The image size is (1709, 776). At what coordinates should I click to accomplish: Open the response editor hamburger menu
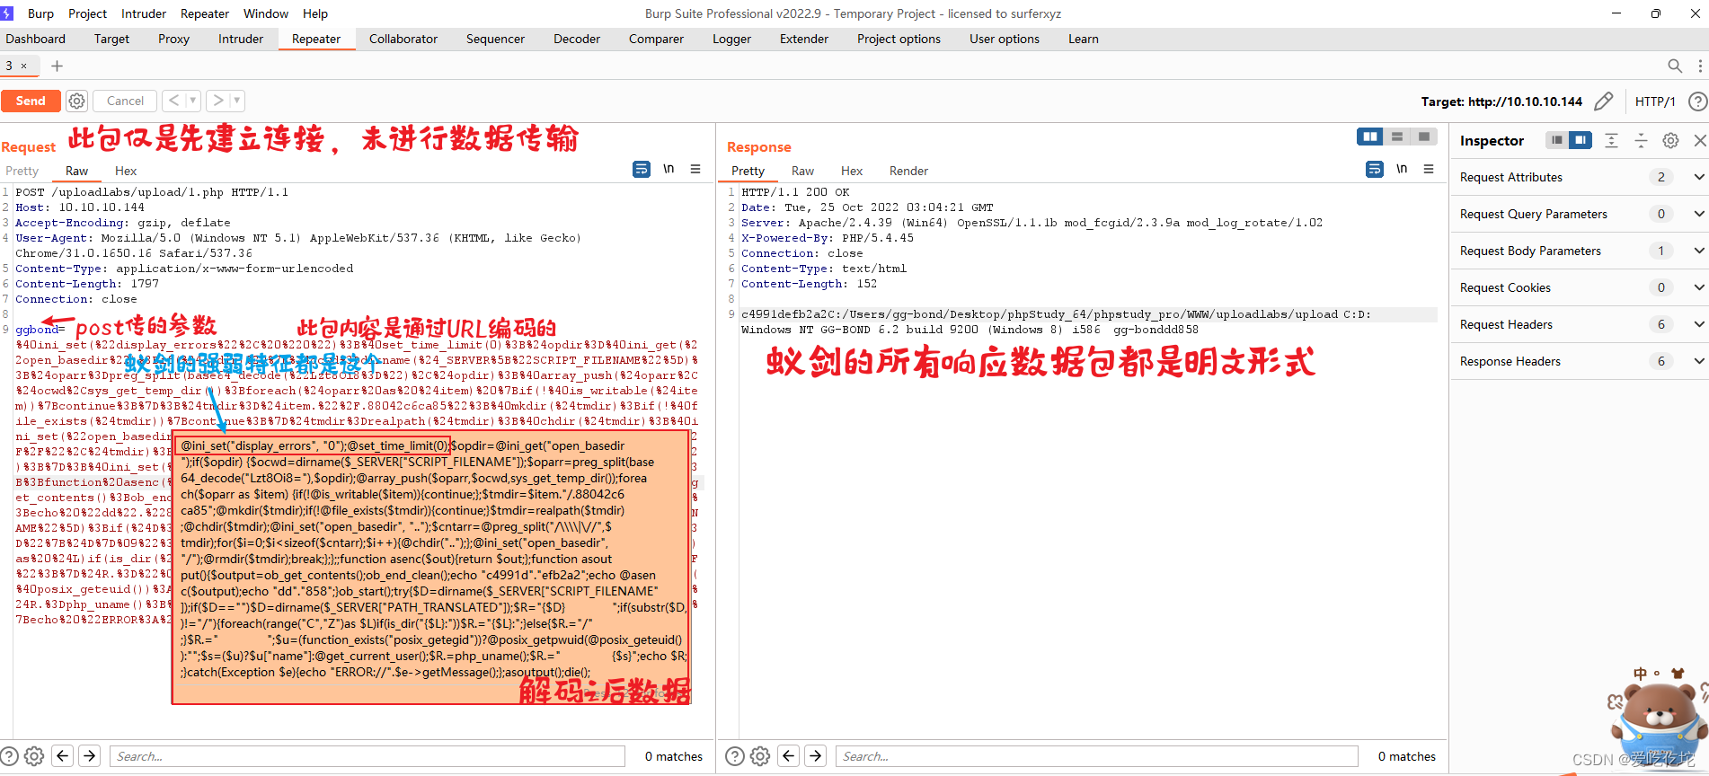(1429, 169)
